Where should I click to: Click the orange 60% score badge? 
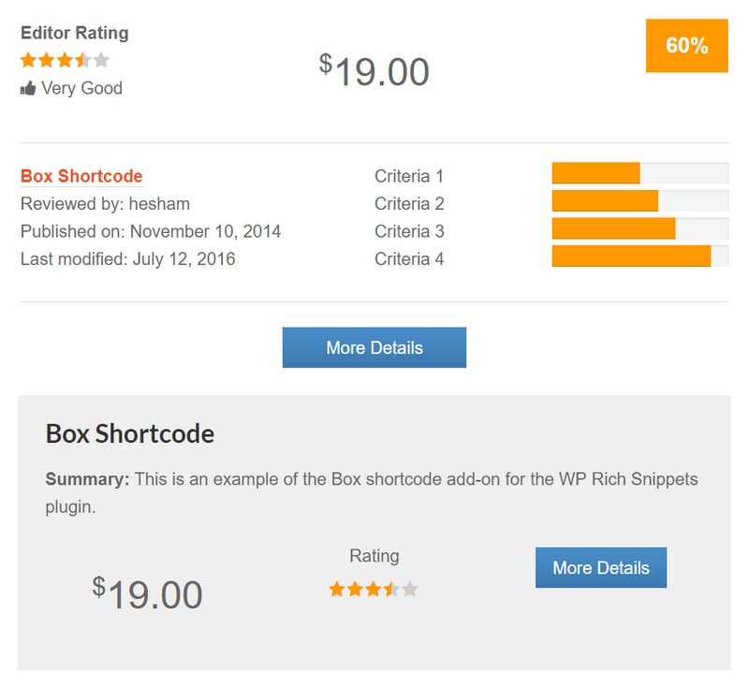point(685,47)
